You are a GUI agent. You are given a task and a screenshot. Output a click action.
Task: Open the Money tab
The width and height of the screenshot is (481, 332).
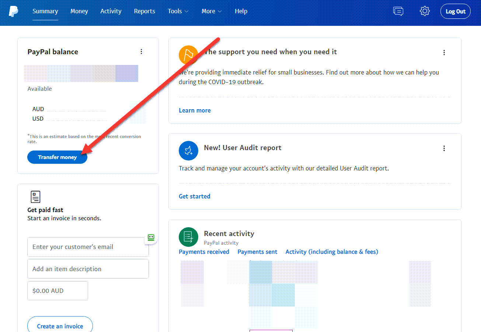79,11
